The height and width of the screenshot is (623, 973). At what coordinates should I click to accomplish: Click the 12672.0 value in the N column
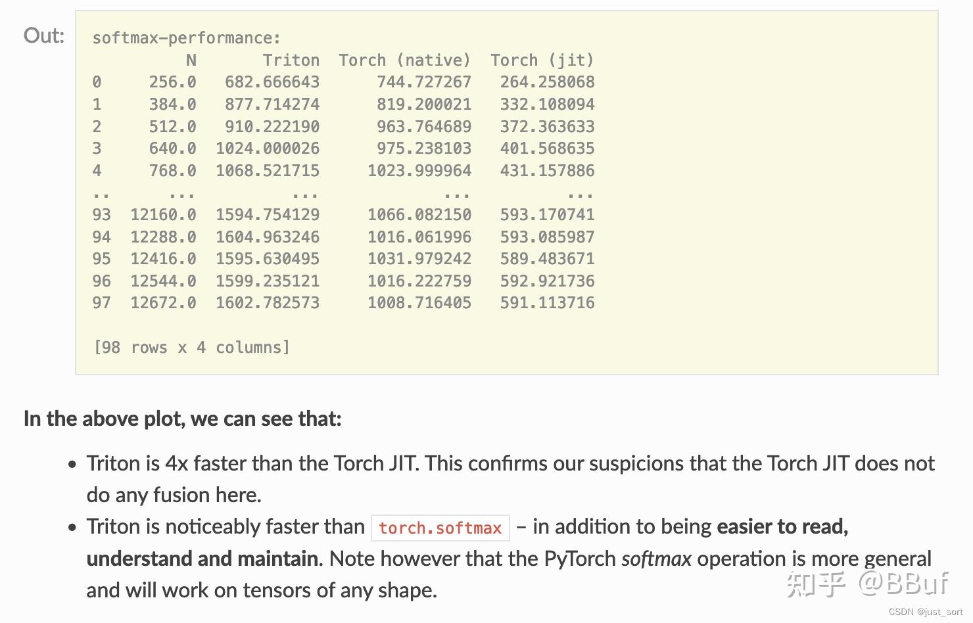[x=163, y=303]
